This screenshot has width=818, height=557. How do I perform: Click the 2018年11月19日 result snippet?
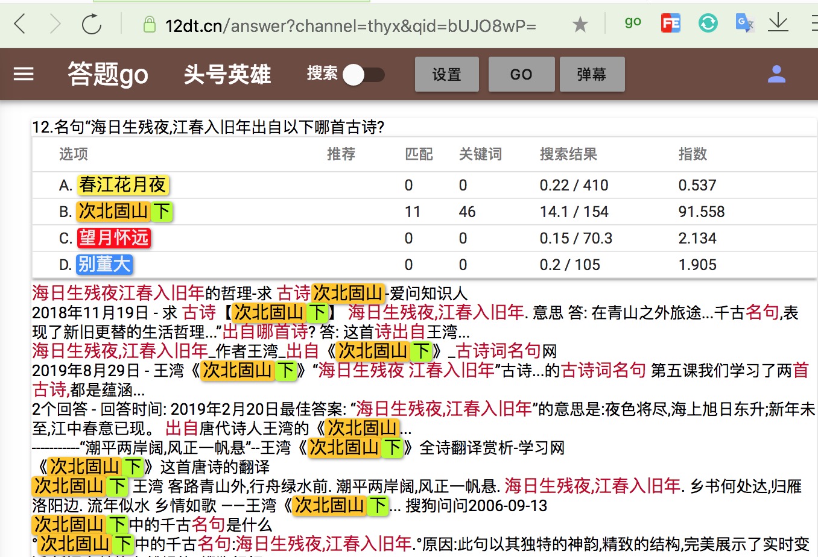[x=415, y=322]
